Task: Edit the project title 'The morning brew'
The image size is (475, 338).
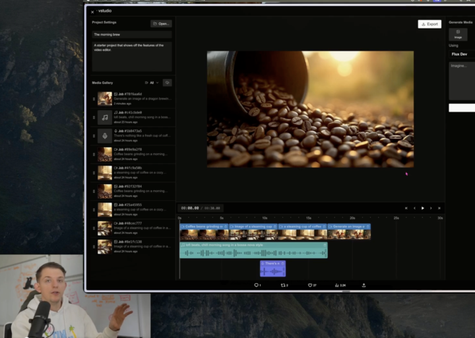Action: click(132, 34)
